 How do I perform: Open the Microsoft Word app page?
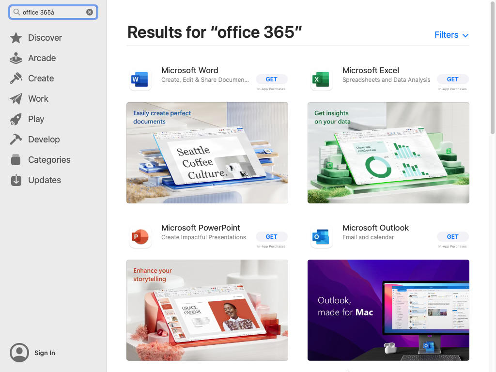pyautogui.click(x=190, y=70)
